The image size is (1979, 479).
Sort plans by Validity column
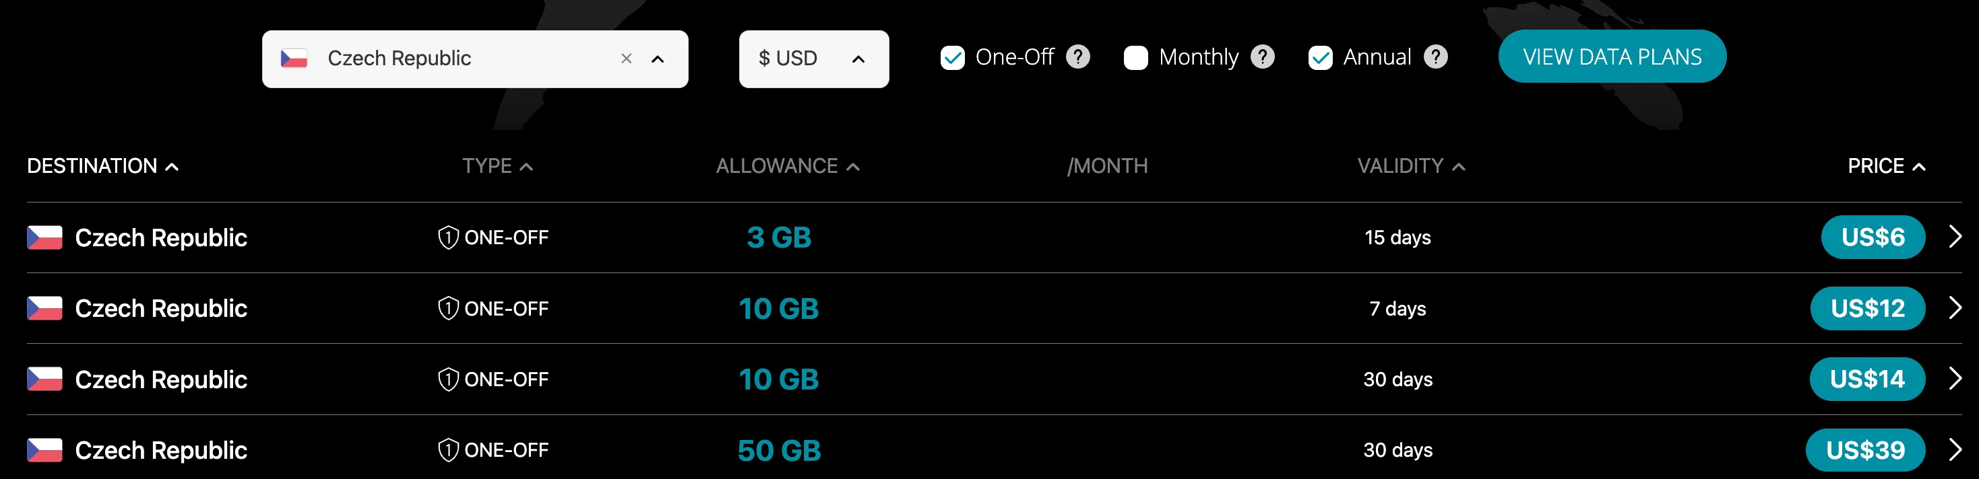(1411, 165)
